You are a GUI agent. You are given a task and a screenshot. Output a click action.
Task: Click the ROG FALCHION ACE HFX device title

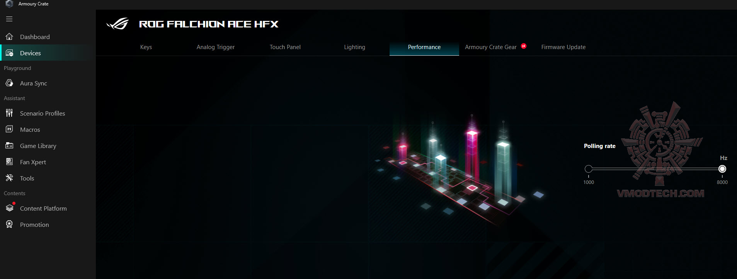(209, 24)
